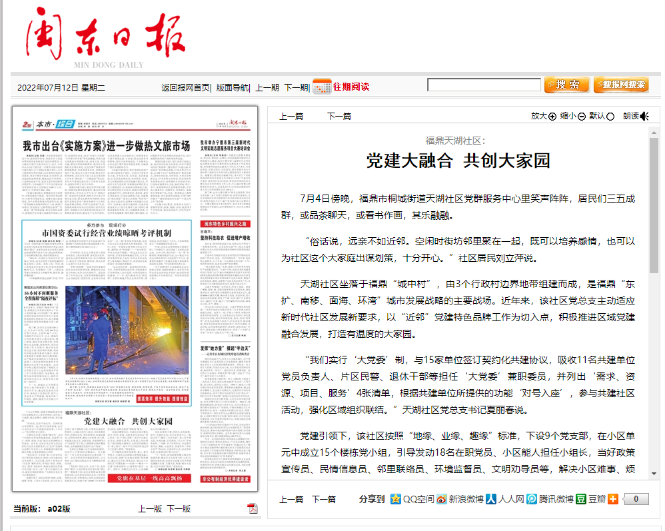Open 市国资委 article on page thumbnail
Viewport: 665px width, 531px height.
click(x=107, y=233)
